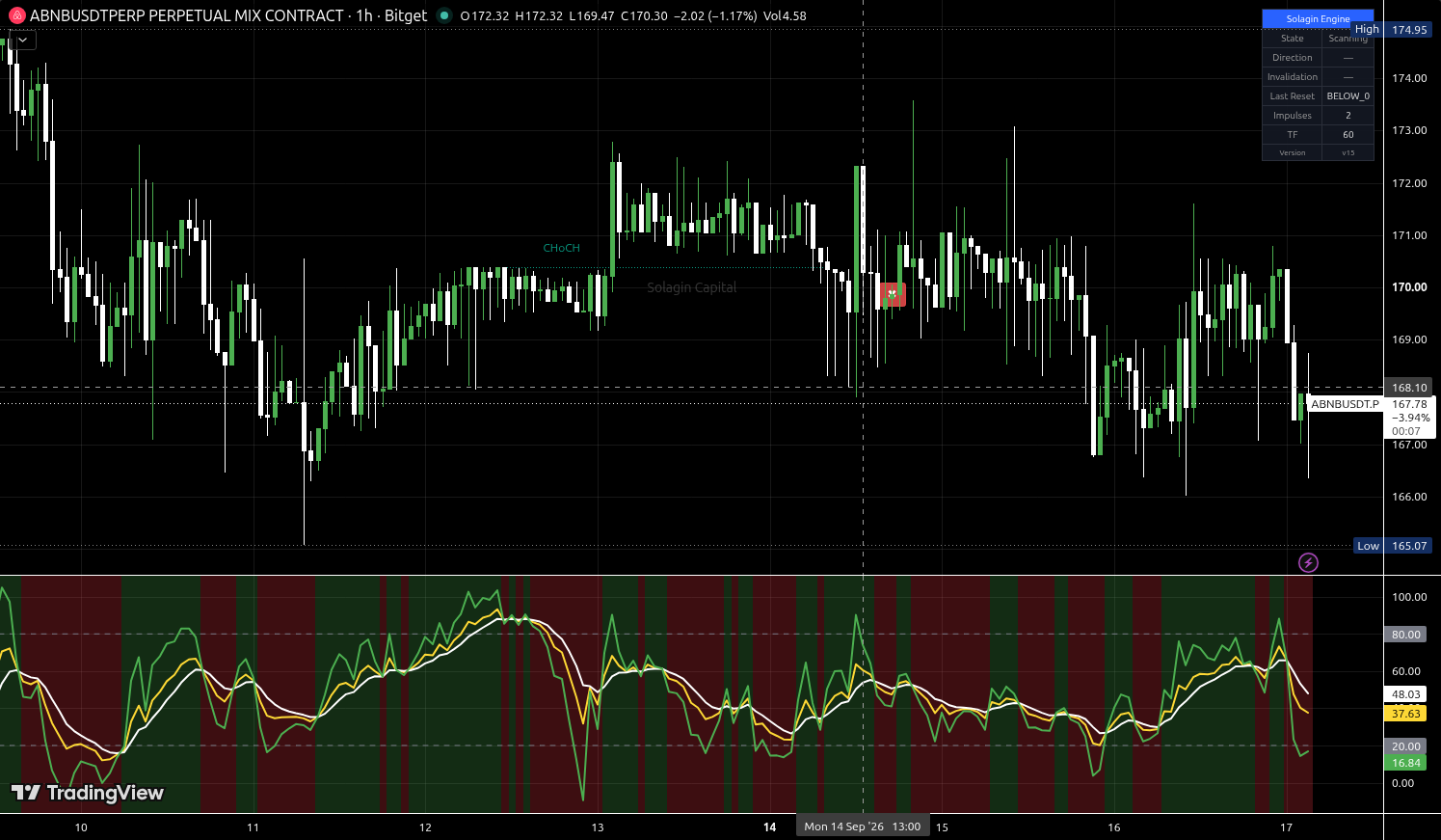
Task: Select the CHoCH label on chart
Action: click(x=562, y=248)
